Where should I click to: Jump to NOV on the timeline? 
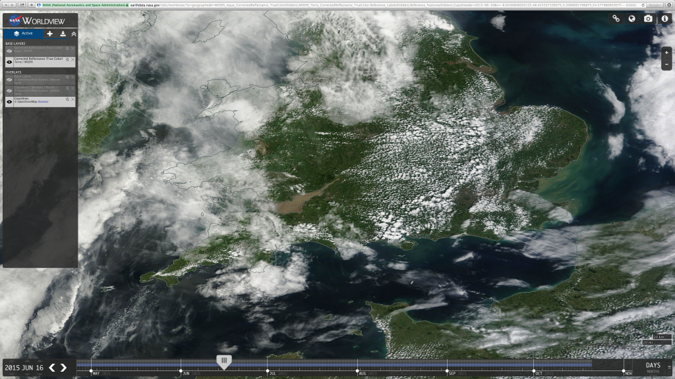click(628, 374)
